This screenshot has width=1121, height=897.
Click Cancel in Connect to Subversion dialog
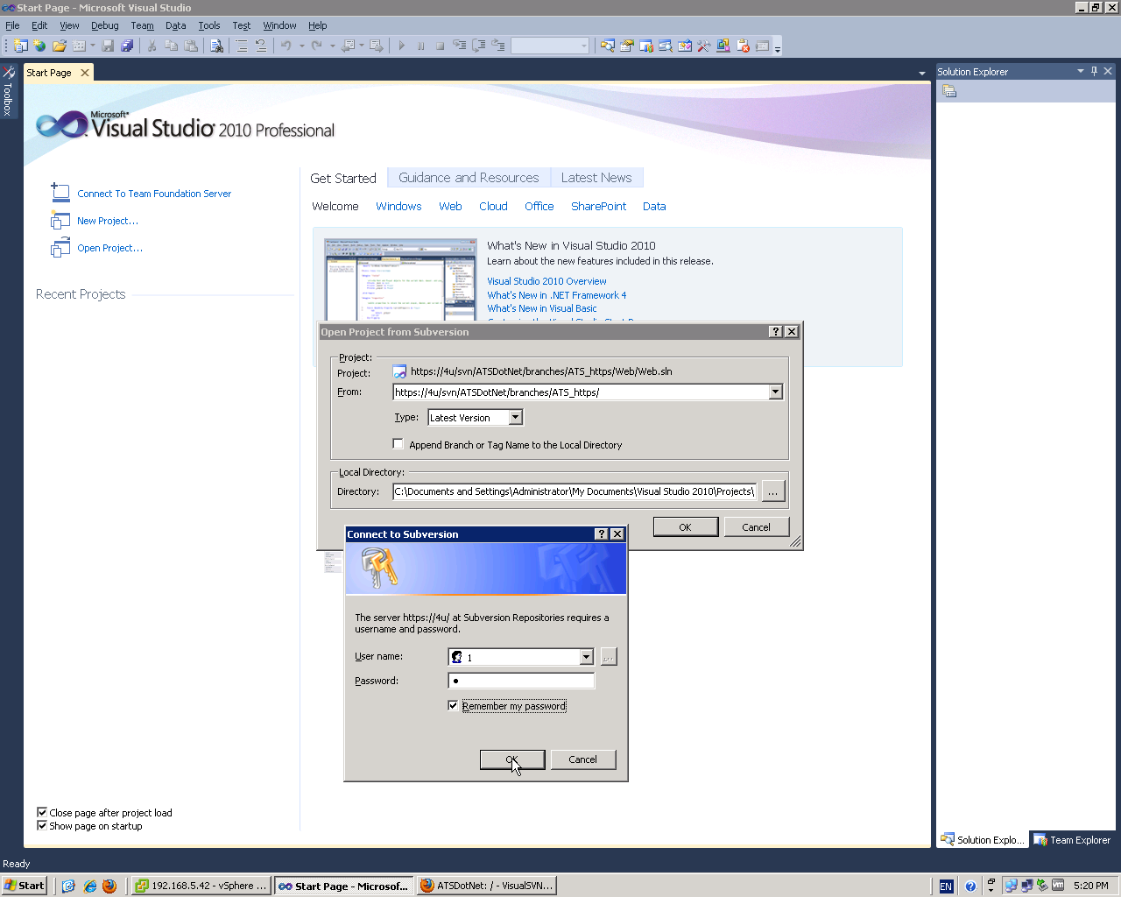pos(582,759)
